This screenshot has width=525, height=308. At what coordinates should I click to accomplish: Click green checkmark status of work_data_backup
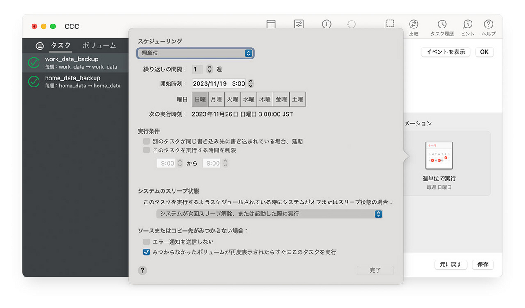34,62
